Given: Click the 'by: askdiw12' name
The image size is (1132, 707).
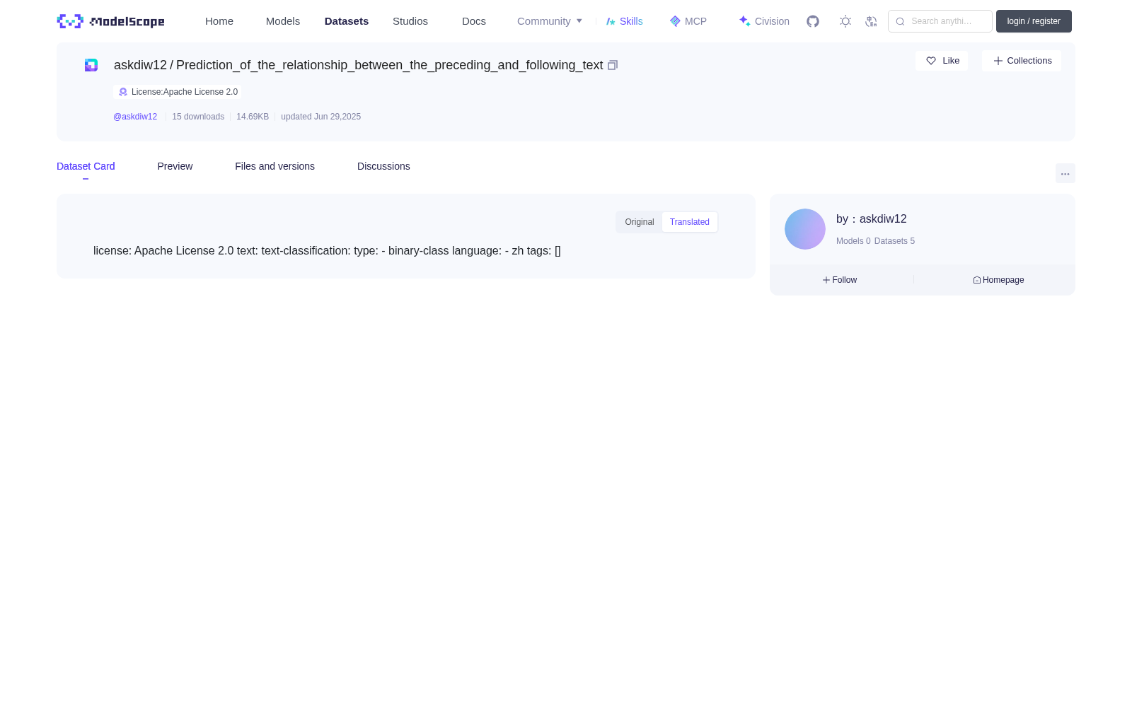Looking at the screenshot, I should 872,219.
